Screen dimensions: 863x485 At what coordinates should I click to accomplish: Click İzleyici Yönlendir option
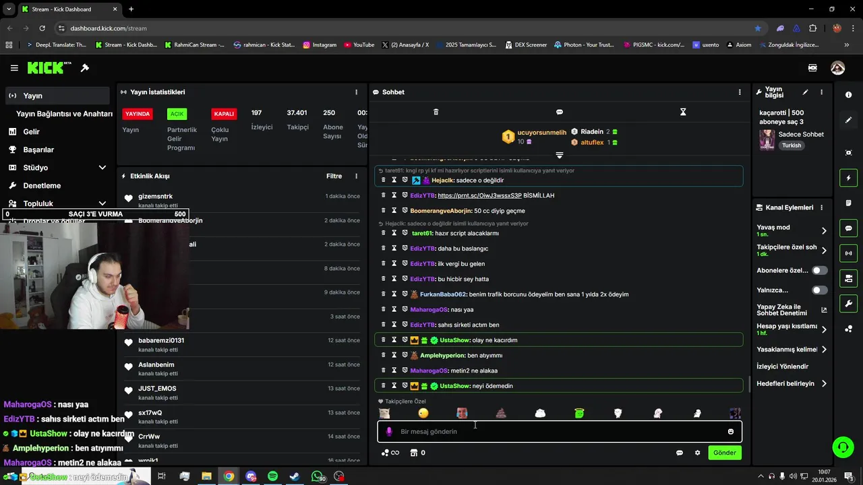tap(783, 366)
